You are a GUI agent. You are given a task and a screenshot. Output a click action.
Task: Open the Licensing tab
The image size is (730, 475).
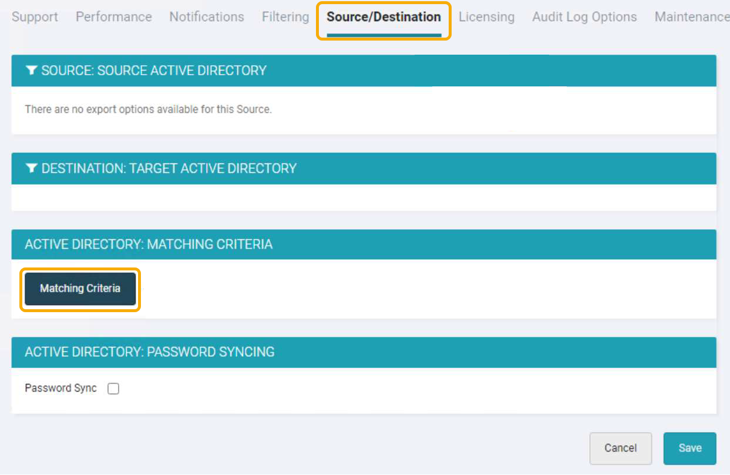(x=486, y=17)
